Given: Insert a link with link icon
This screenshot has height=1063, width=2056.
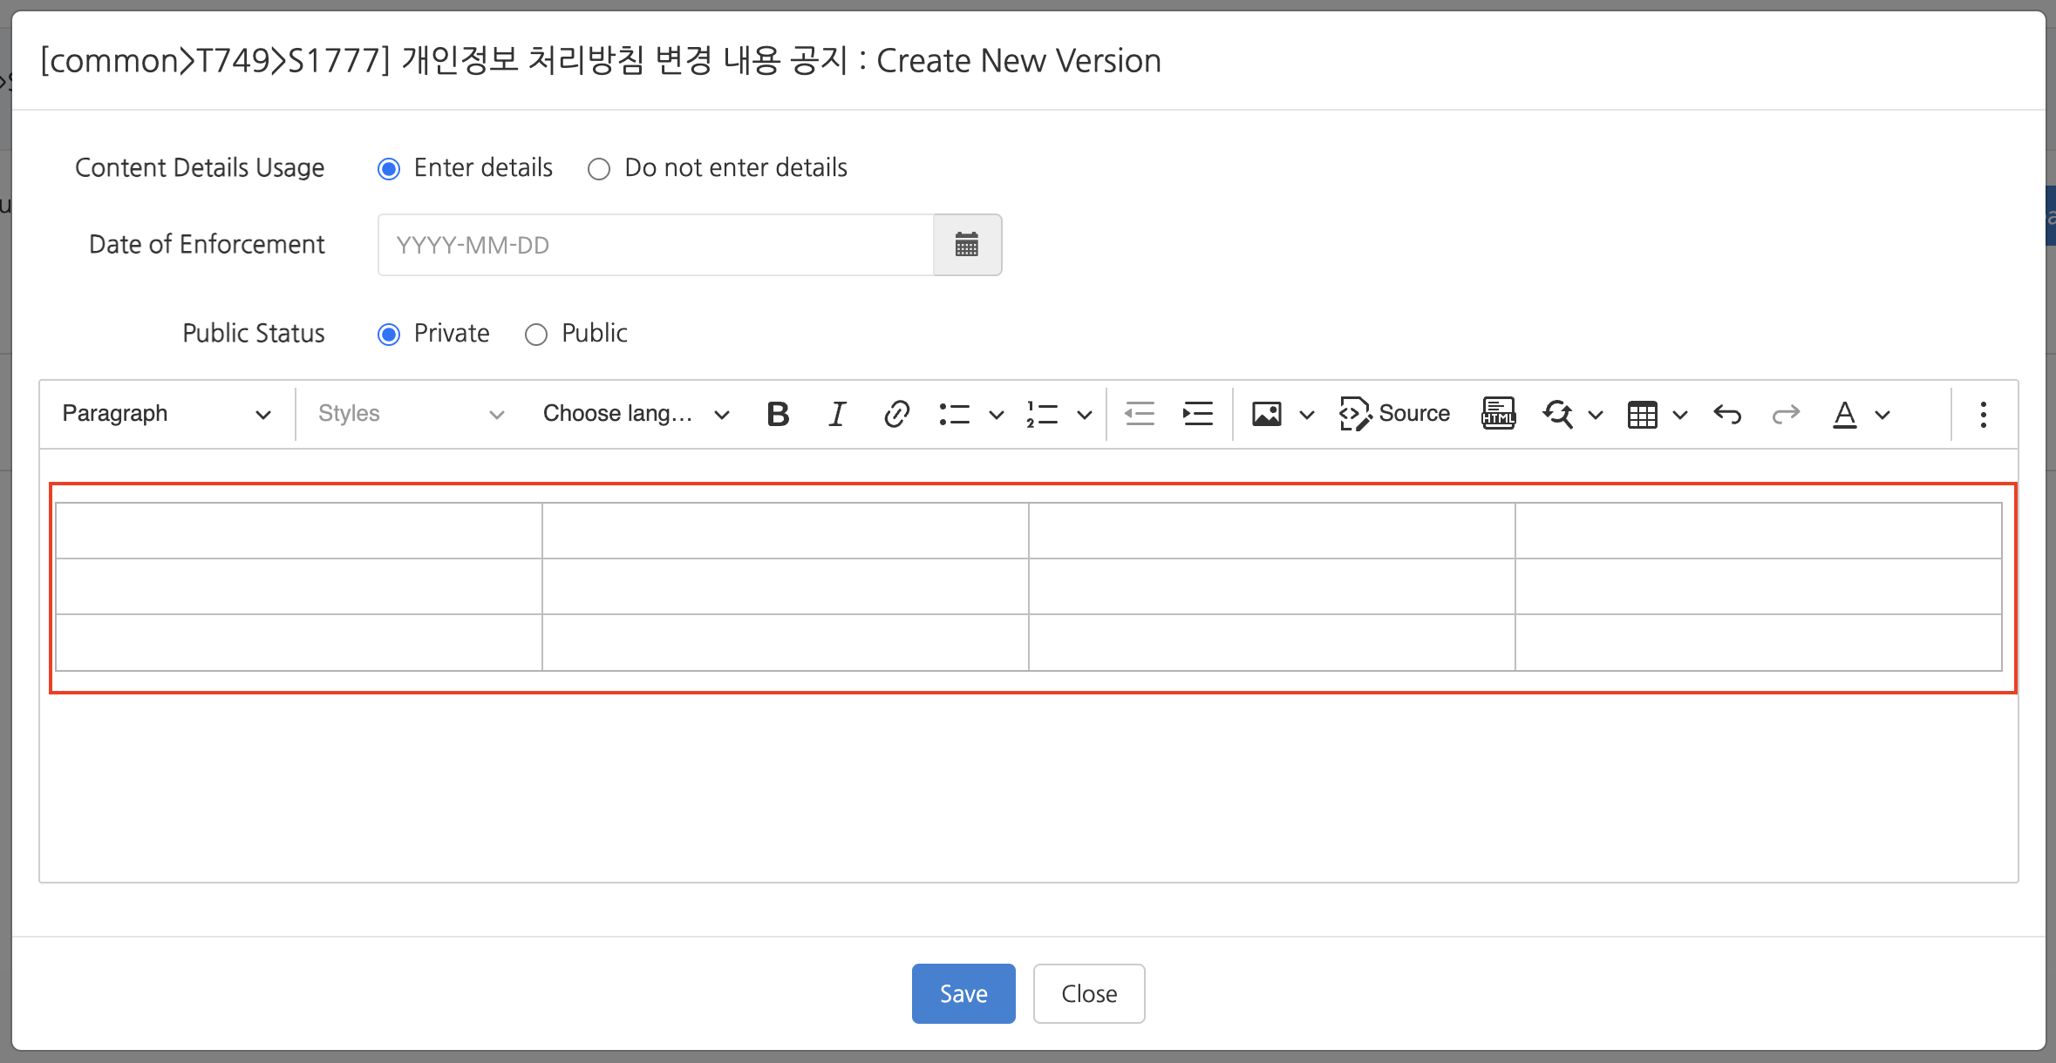Looking at the screenshot, I should click(x=896, y=414).
